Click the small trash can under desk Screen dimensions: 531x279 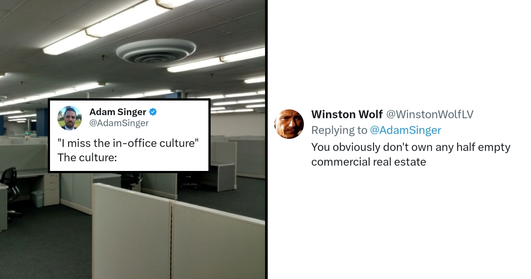pyautogui.click(x=38, y=199)
